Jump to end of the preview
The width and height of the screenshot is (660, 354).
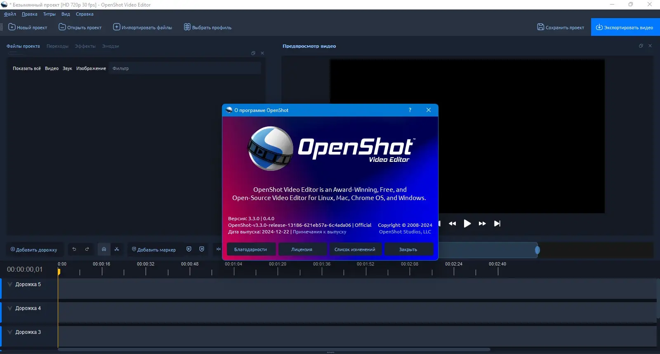[x=497, y=224]
